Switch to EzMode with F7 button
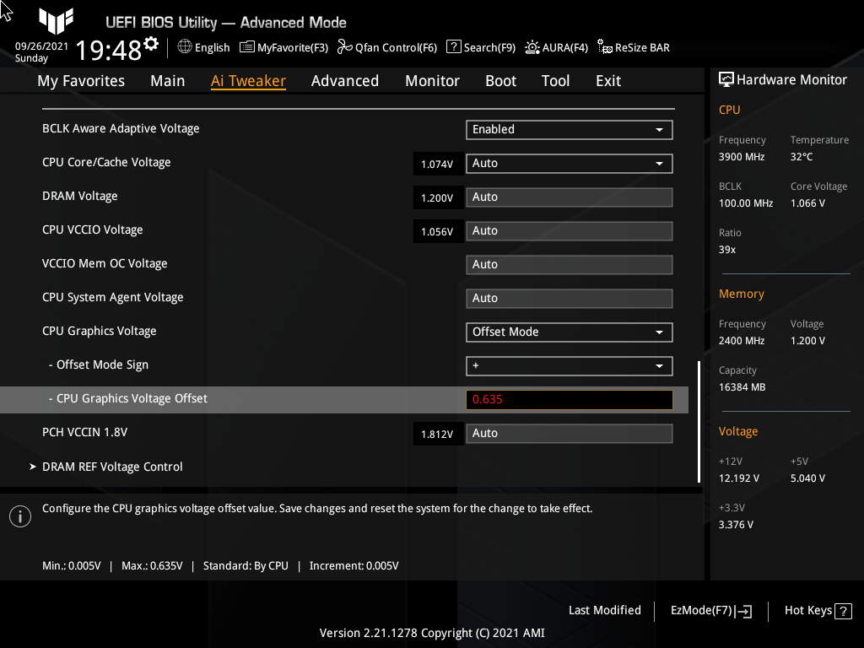The width and height of the screenshot is (864, 648). pos(709,610)
